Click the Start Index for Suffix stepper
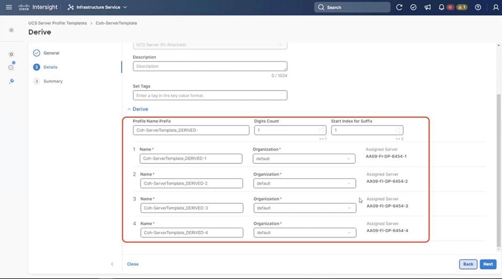Screen dimensions: 502x279 (x=367, y=130)
